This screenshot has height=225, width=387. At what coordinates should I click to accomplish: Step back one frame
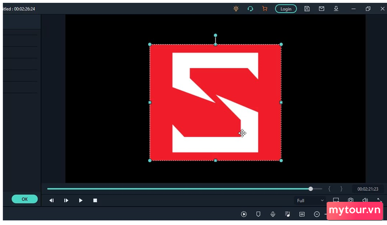[x=51, y=200]
